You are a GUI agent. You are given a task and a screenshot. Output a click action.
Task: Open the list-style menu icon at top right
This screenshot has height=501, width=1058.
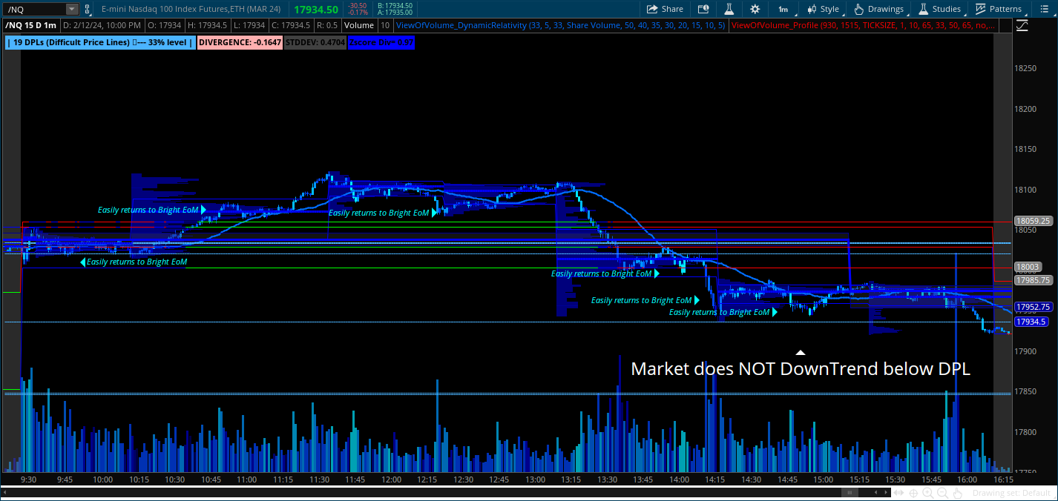1043,9
